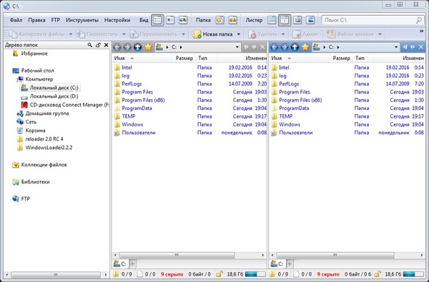Sort right pane by Размер column header
The image size is (429, 282).
tap(342, 59)
